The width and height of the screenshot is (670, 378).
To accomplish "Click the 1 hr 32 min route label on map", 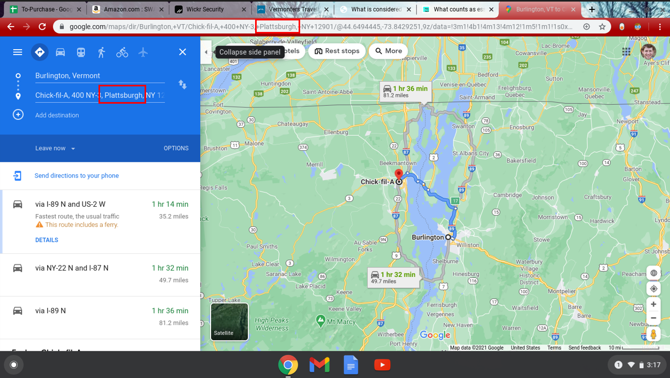I will [x=394, y=277].
